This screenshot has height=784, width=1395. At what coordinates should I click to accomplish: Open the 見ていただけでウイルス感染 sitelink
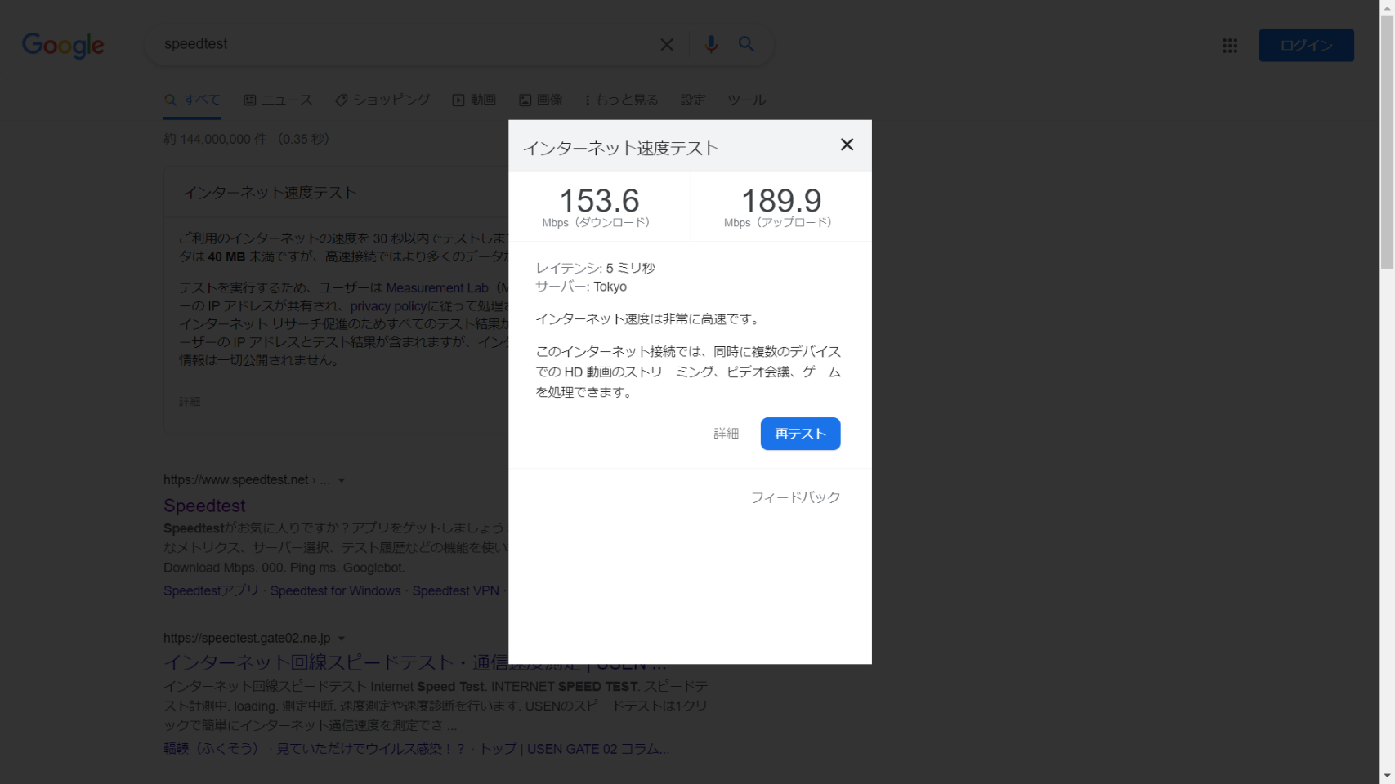click(x=370, y=749)
